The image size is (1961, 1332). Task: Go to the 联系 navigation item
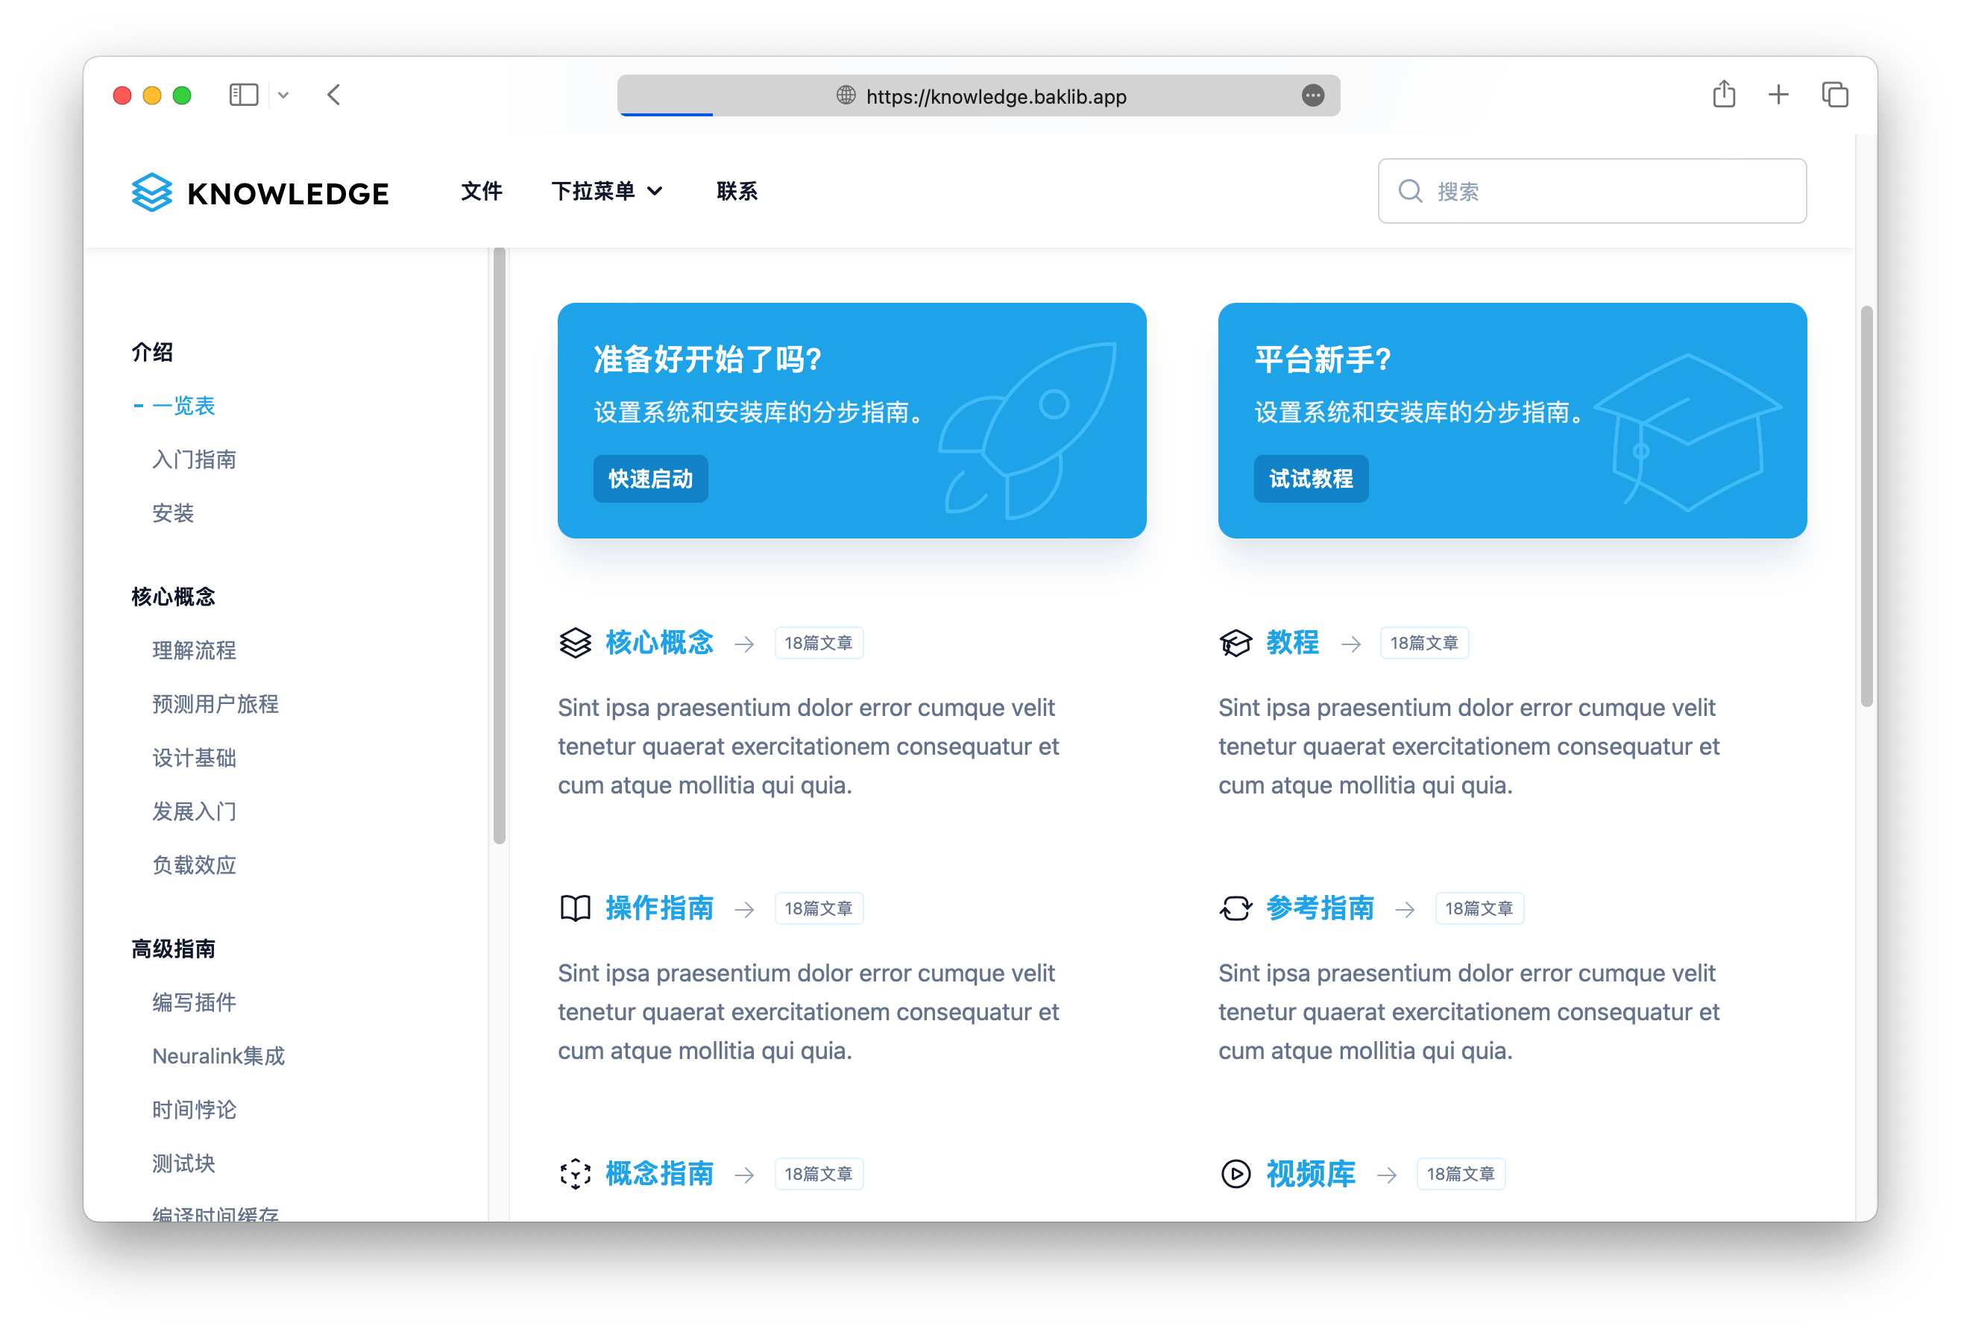coord(737,192)
